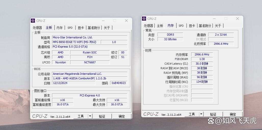
Task: Click the PCI-Express 5.0 (32.0 GT/s) field
Action: (89, 47)
